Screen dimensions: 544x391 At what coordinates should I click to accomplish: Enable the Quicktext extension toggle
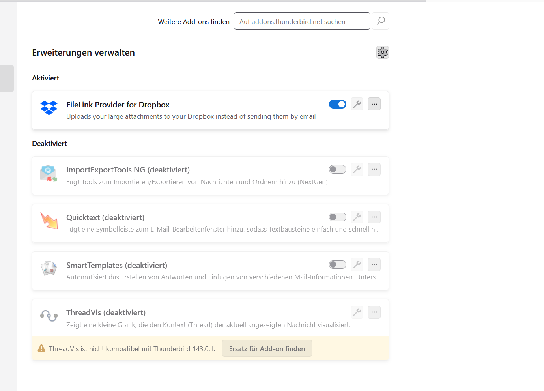[x=338, y=217]
